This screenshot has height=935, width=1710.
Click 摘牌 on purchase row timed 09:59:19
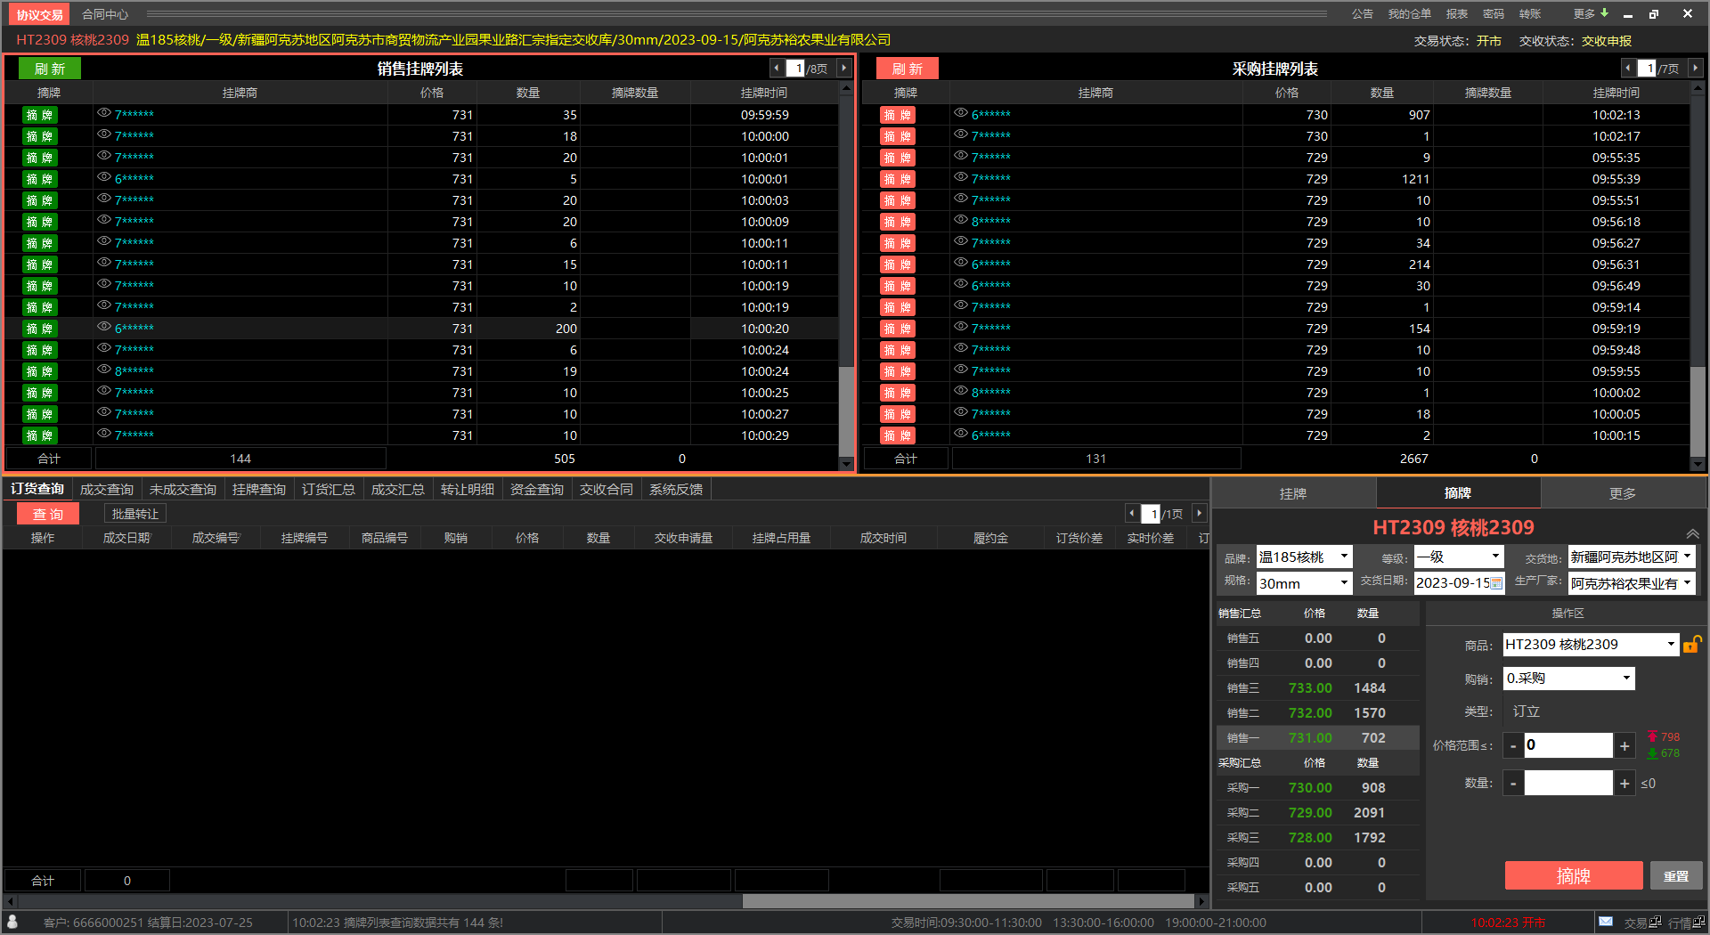(897, 329)
